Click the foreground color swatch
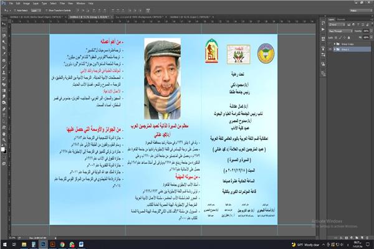The image size is (374, 249). [x=3, y=149]
